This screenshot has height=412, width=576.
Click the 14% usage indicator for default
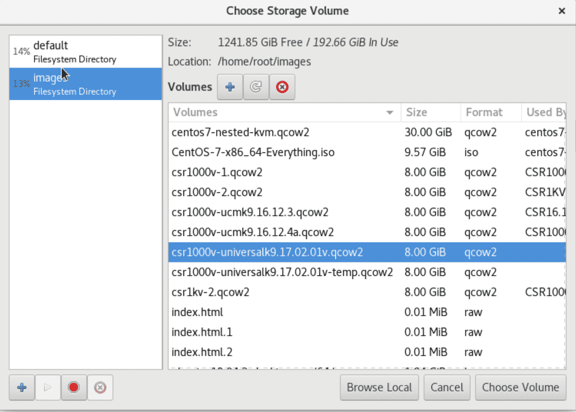pyautogui.click(x=22, y=51)
